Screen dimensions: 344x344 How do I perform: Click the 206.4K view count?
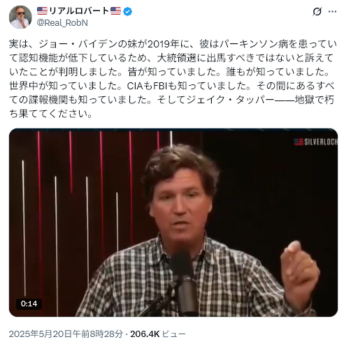tap(145, 334)
